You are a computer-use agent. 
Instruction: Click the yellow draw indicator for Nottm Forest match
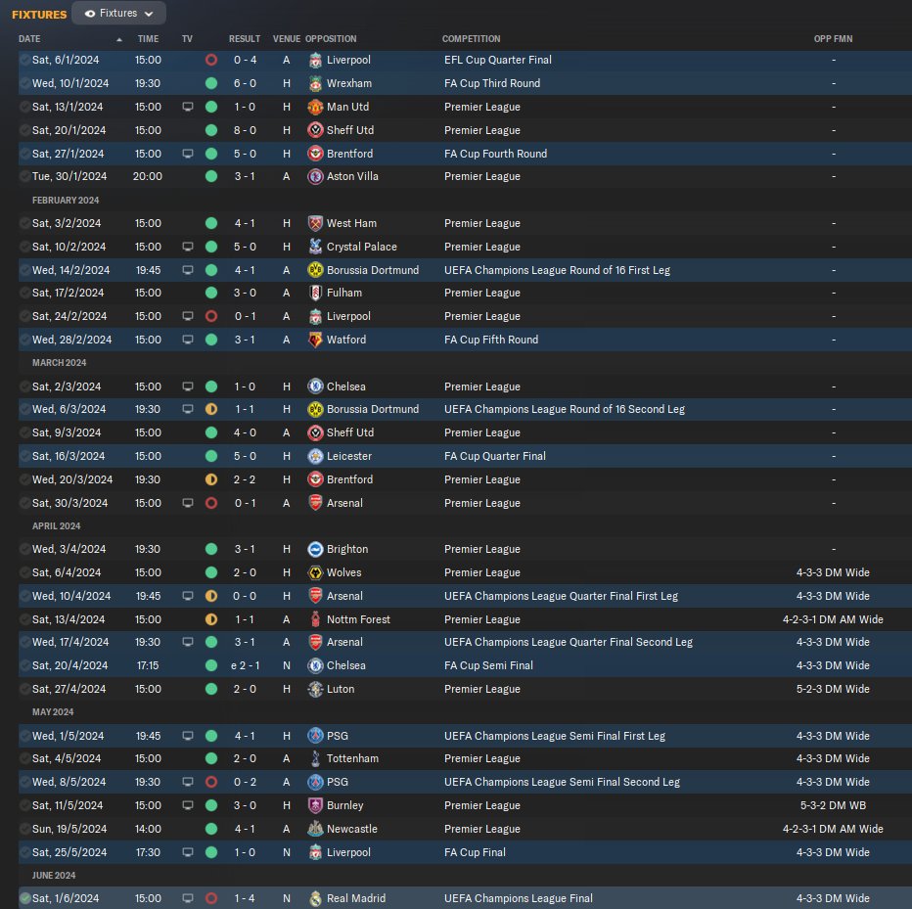211,619
